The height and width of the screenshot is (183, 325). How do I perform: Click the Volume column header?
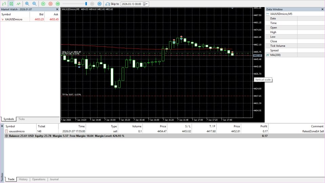pyautogui.click(x=136, y=126)
